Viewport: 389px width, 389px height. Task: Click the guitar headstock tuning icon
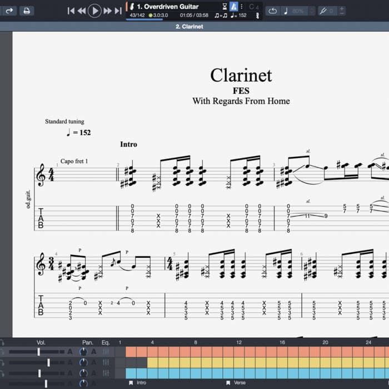point(257,16)
